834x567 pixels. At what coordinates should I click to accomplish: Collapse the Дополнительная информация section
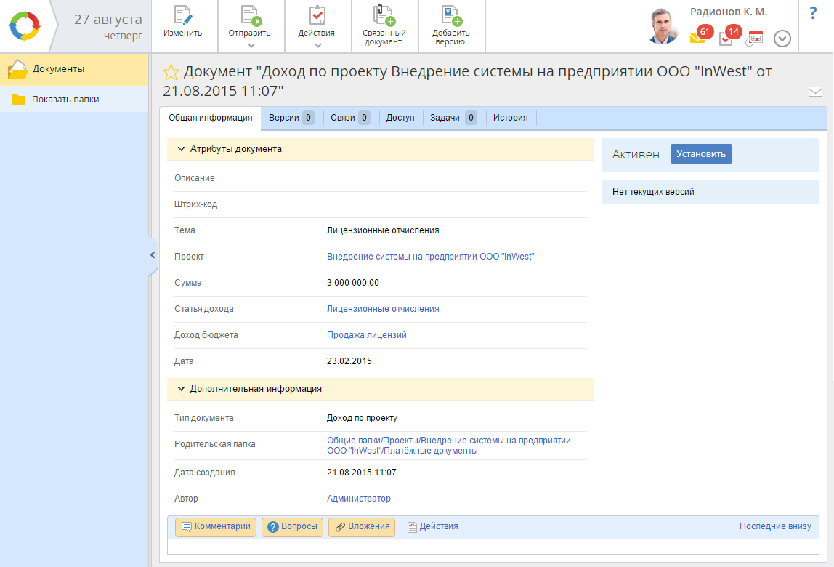181,389
